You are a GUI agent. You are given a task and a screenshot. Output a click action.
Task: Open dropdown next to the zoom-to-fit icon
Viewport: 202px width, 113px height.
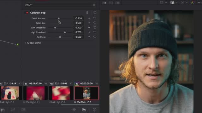pyautogui.click(x=187, y=3)
